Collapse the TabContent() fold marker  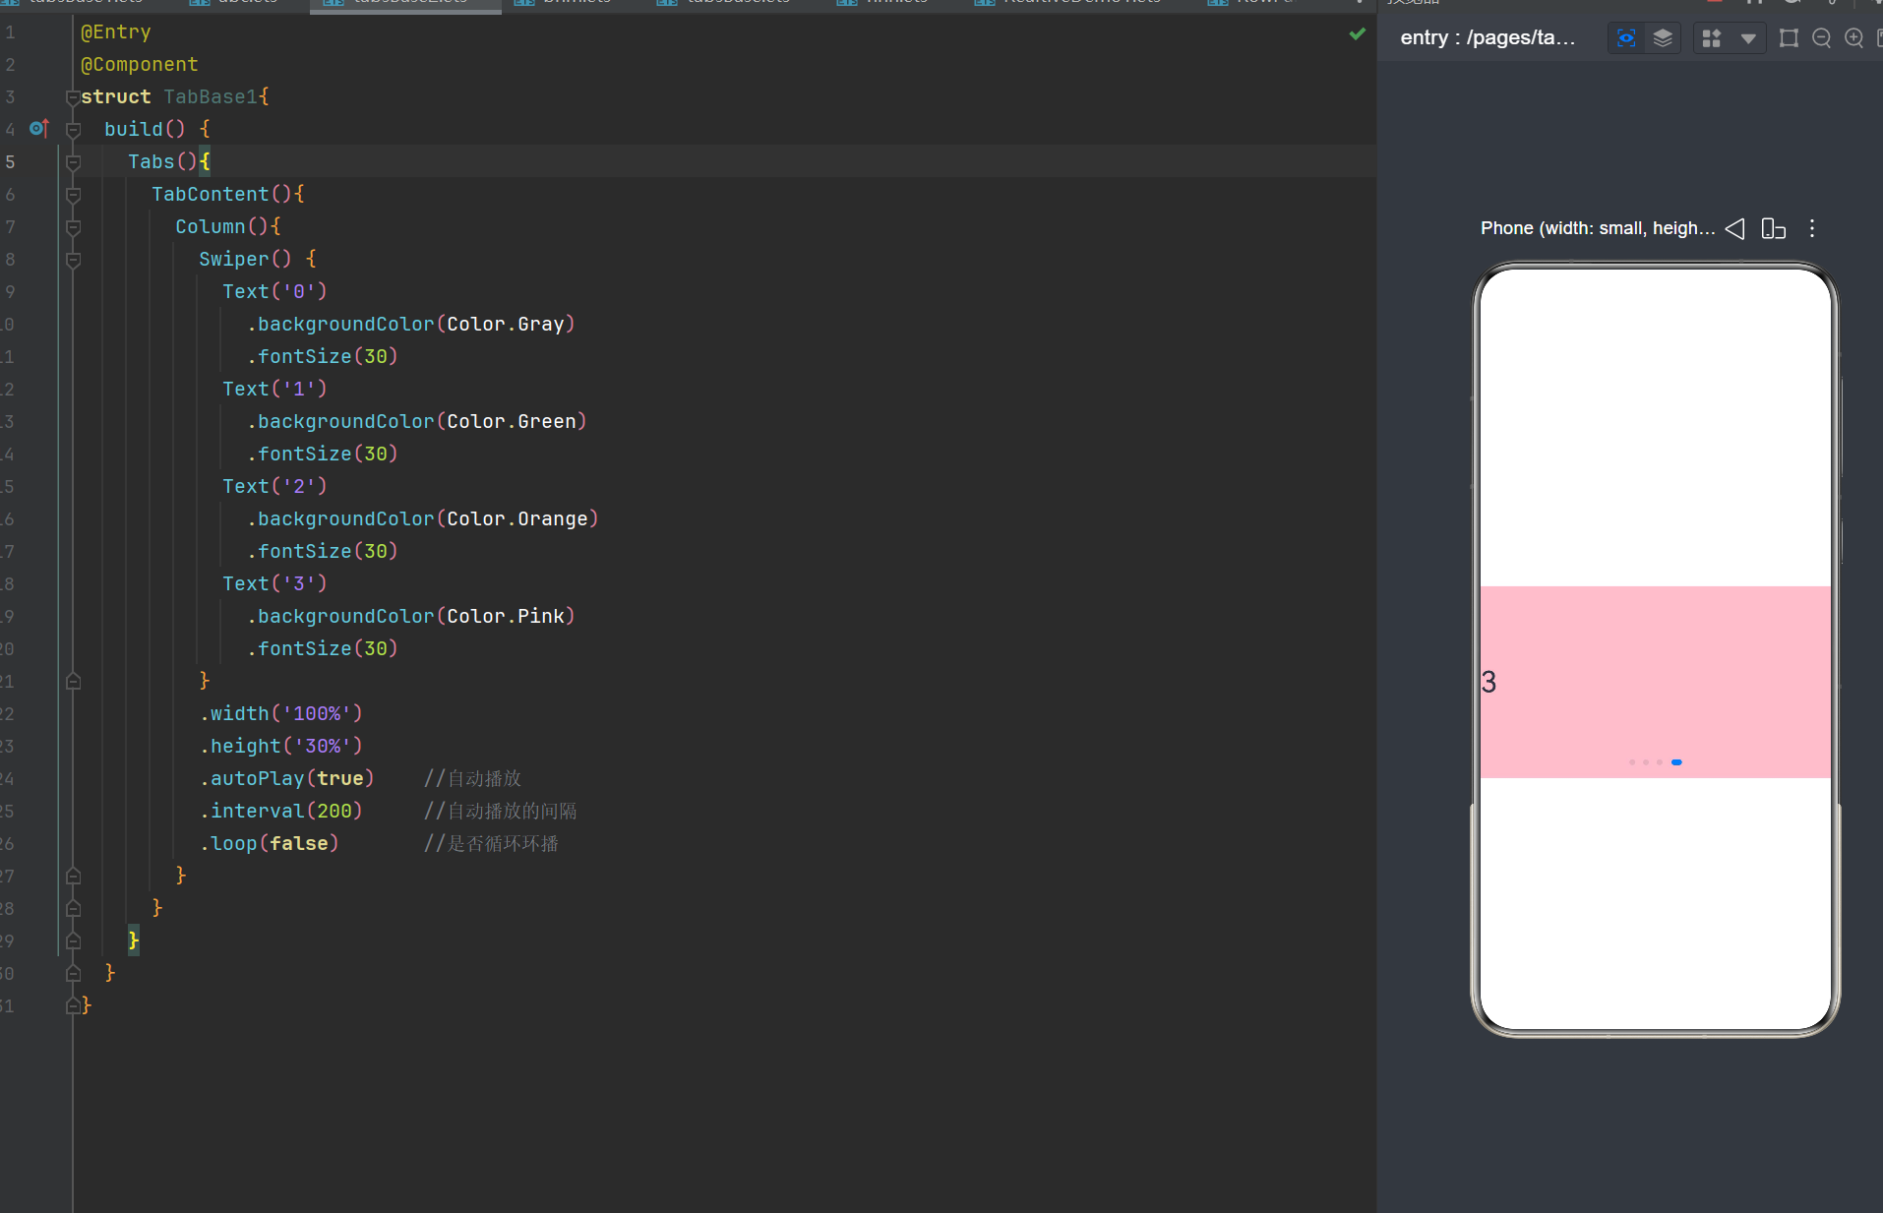pos(73,195)
